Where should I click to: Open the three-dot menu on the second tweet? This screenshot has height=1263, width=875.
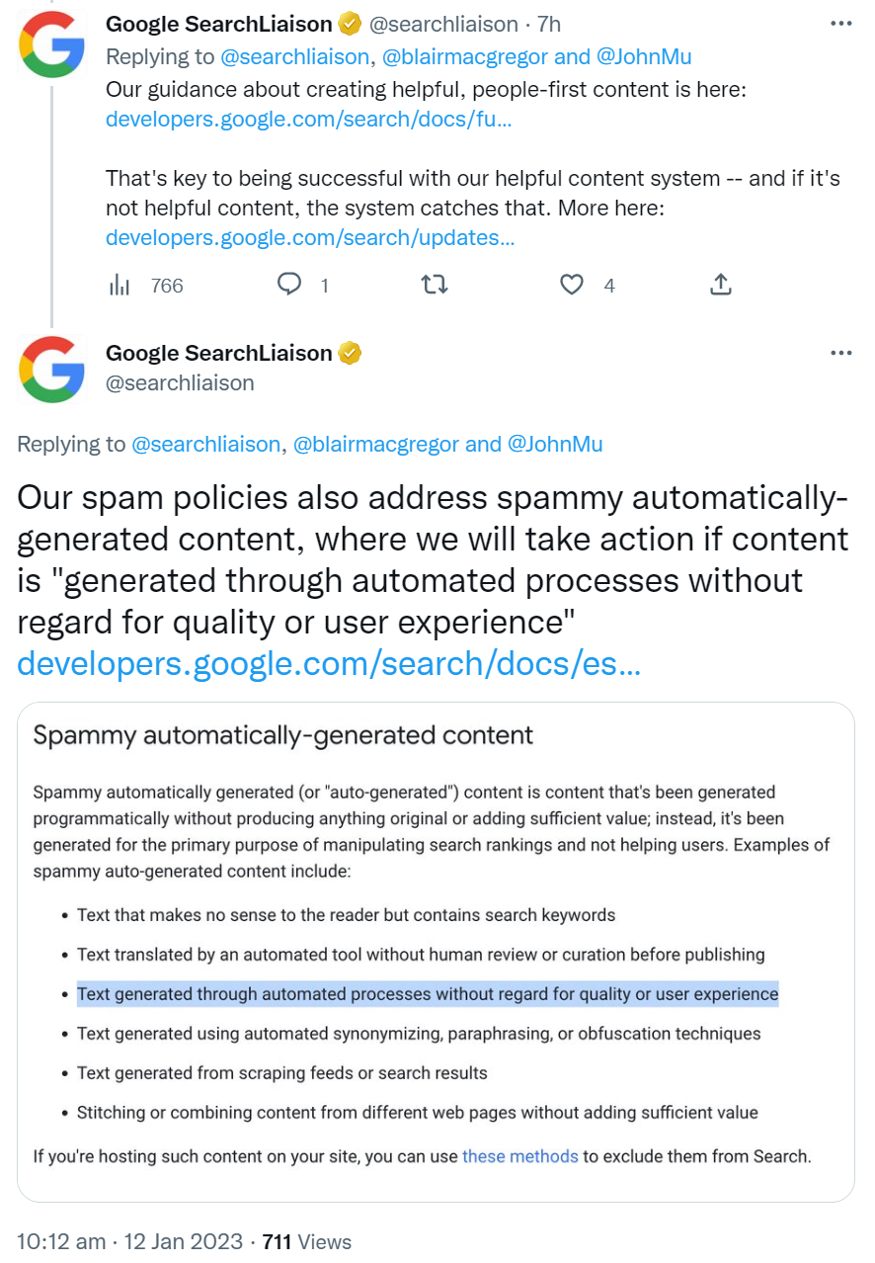[841, 353]
